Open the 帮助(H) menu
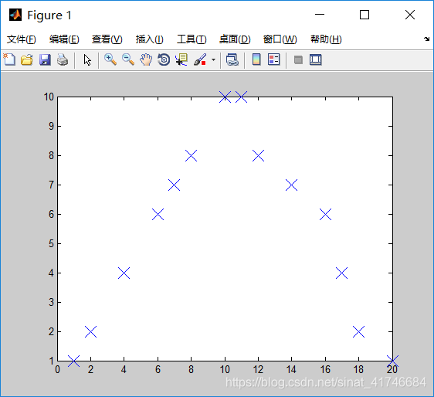434x397 pixels. [x=326, y=39]
